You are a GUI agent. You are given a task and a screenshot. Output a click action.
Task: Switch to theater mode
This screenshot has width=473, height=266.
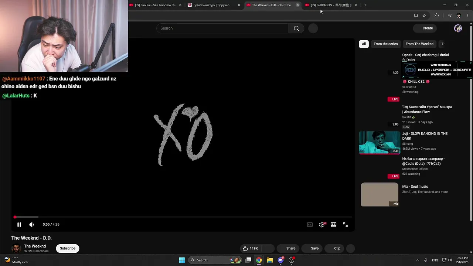tap(334, 225)
